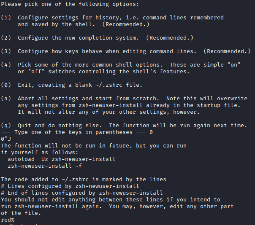
Task: Click the "Type one of the keys in parentheses" prompt
Action: point(77,132)
